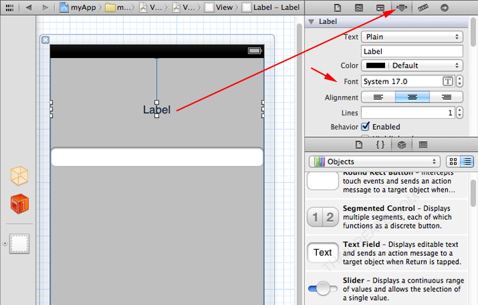Set alignment to left
This screenshot has height=305, width=478.
(x=378, y=97)
